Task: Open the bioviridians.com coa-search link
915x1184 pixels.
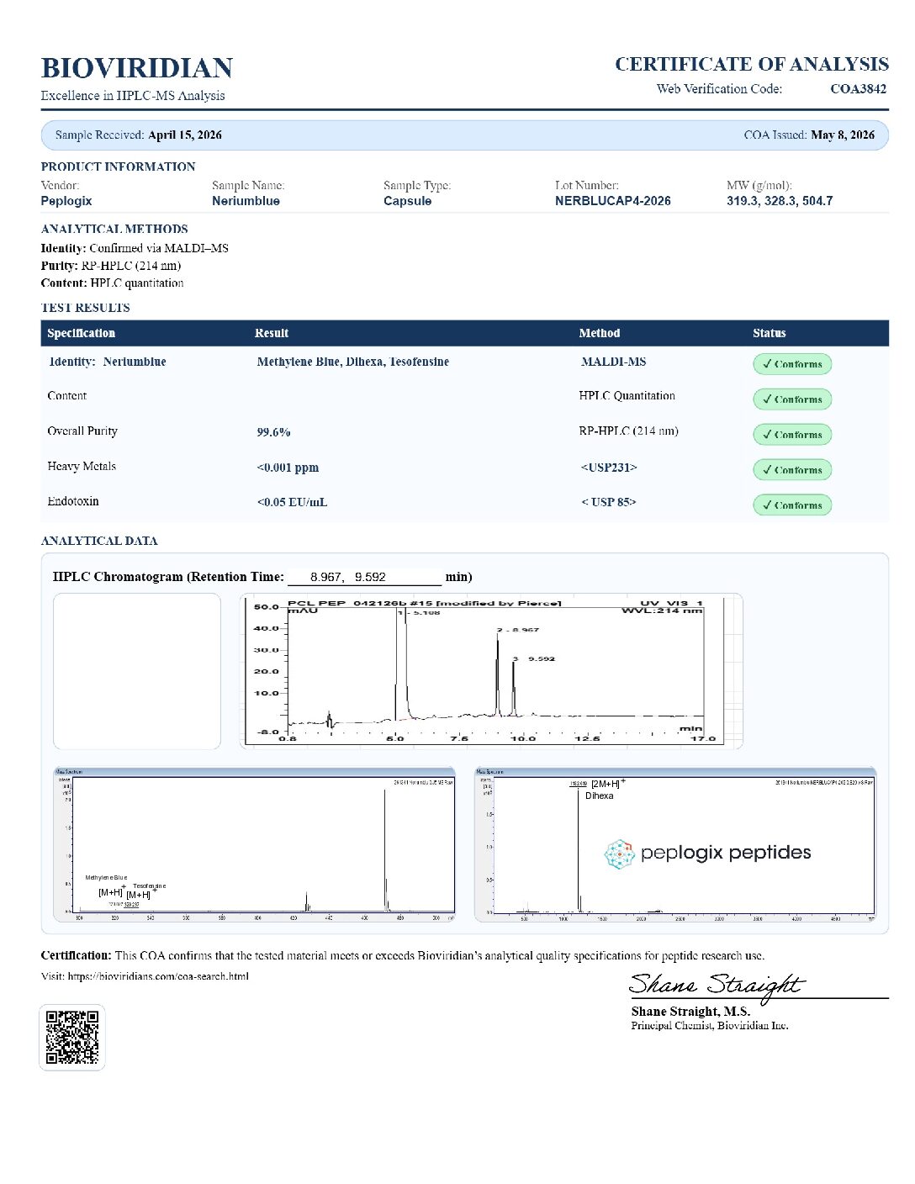Action: [158, 976]
